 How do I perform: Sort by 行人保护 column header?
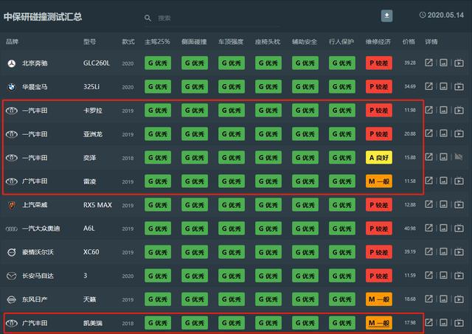[341, 41]
